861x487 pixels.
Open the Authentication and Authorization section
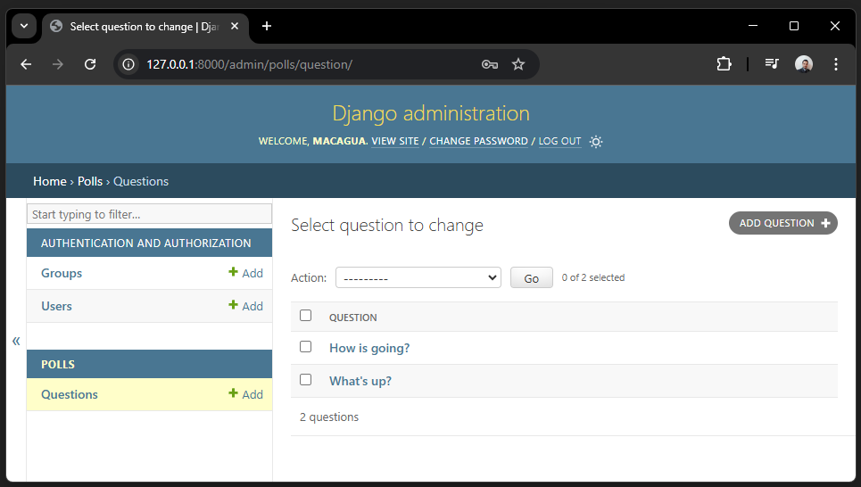[x=146, y=243]
